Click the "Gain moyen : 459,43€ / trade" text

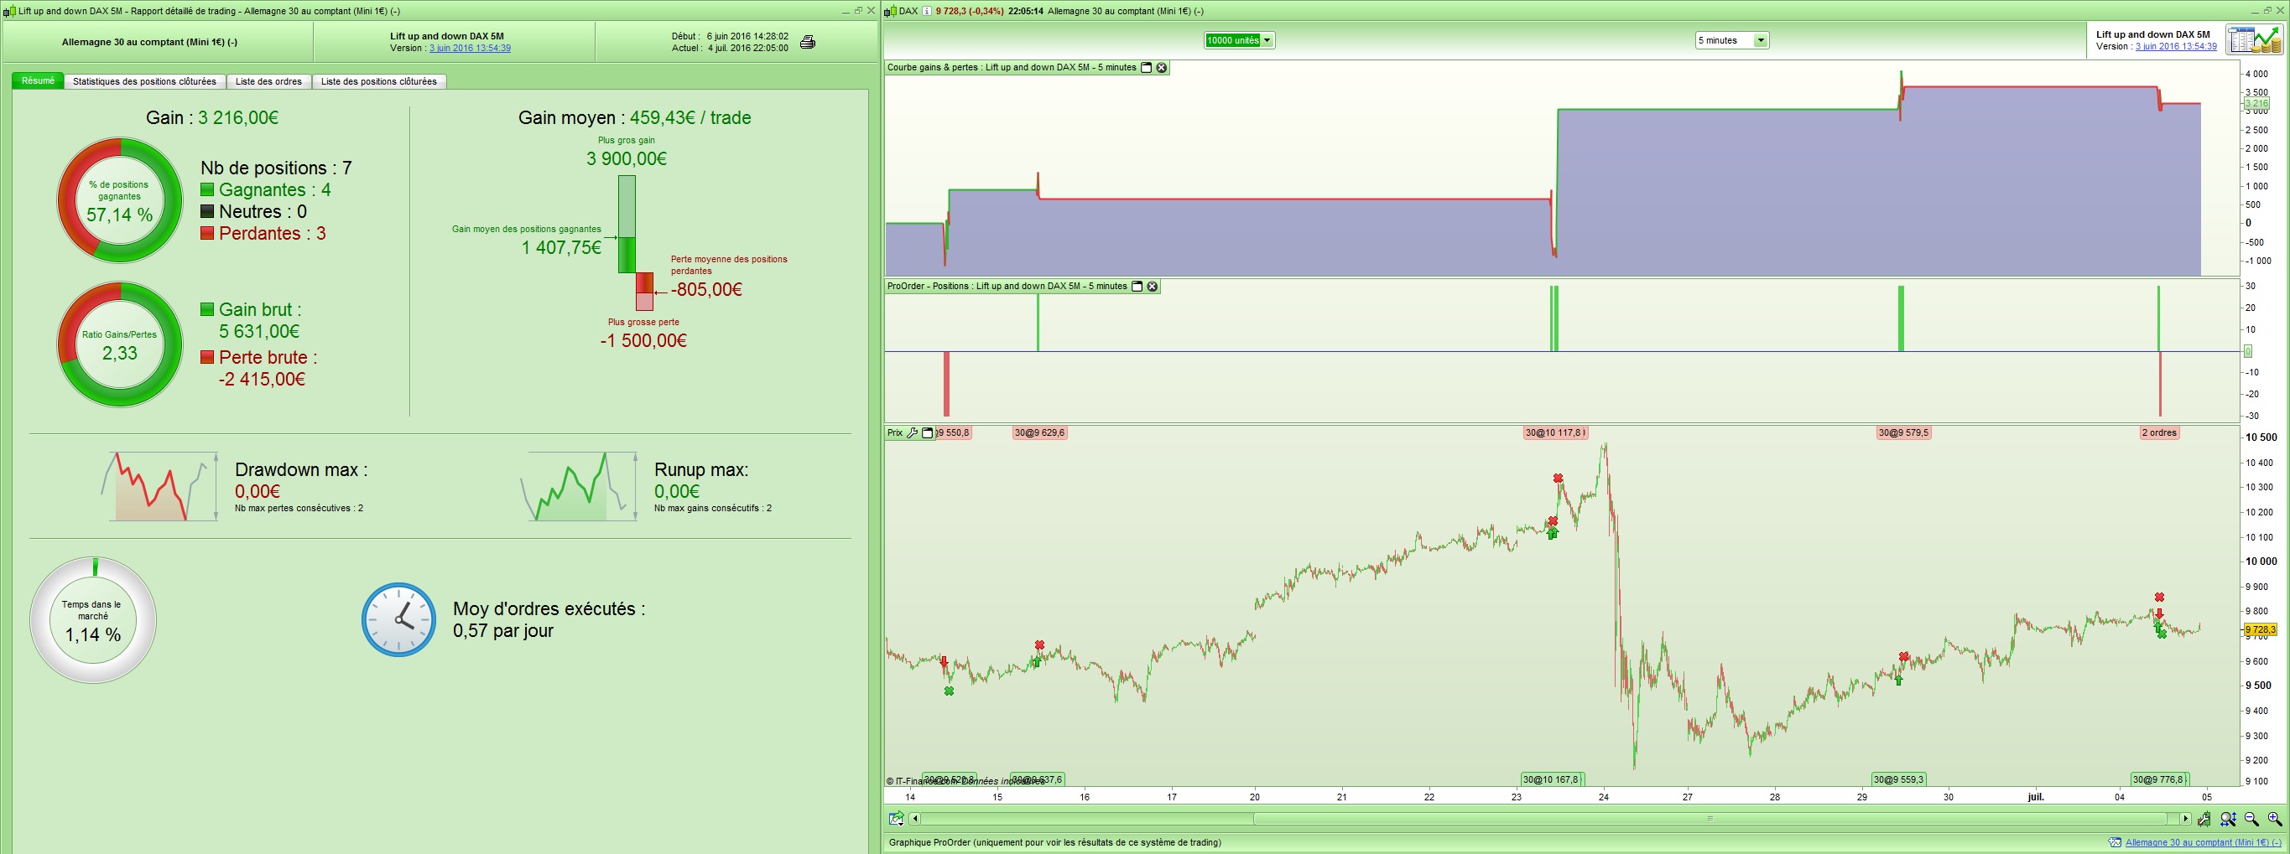tap(635, 117)
